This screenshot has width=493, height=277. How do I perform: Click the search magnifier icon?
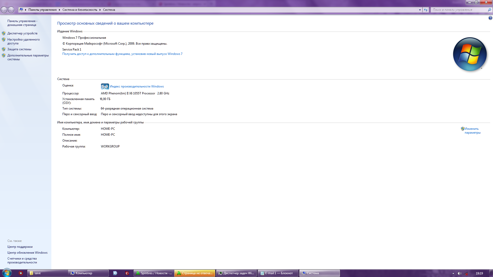tap(489, 10)
